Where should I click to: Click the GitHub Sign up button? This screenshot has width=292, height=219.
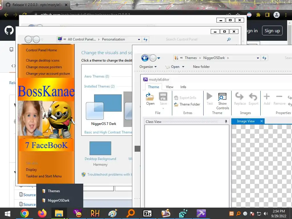(272, 31)
